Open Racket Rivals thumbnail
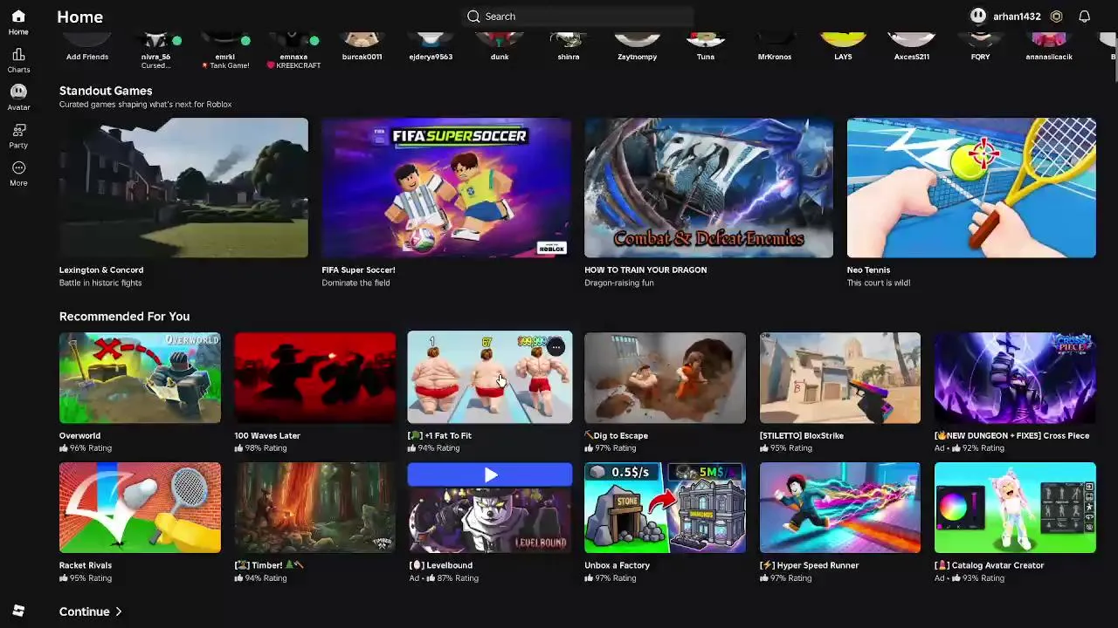Image resolution: width=1118 pixels, height=628 pixels. tap(140, 508)
